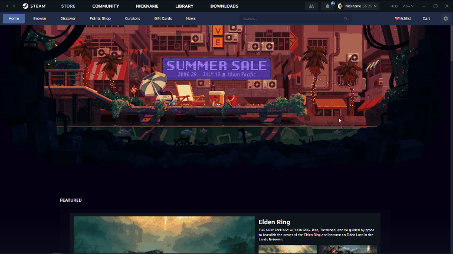The height and width of the screenshot is (254, 453).
Task: Click the profile avatar picture
Action: (340, 6)
